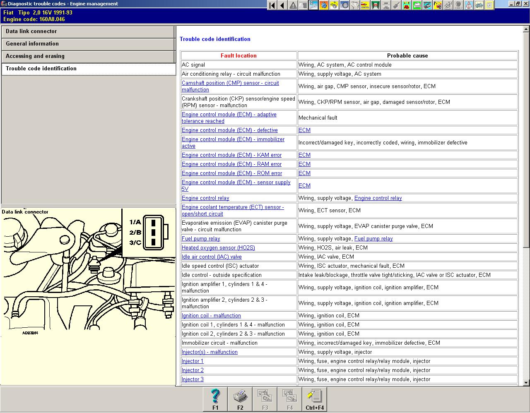Open the General information section

[88, 44]
